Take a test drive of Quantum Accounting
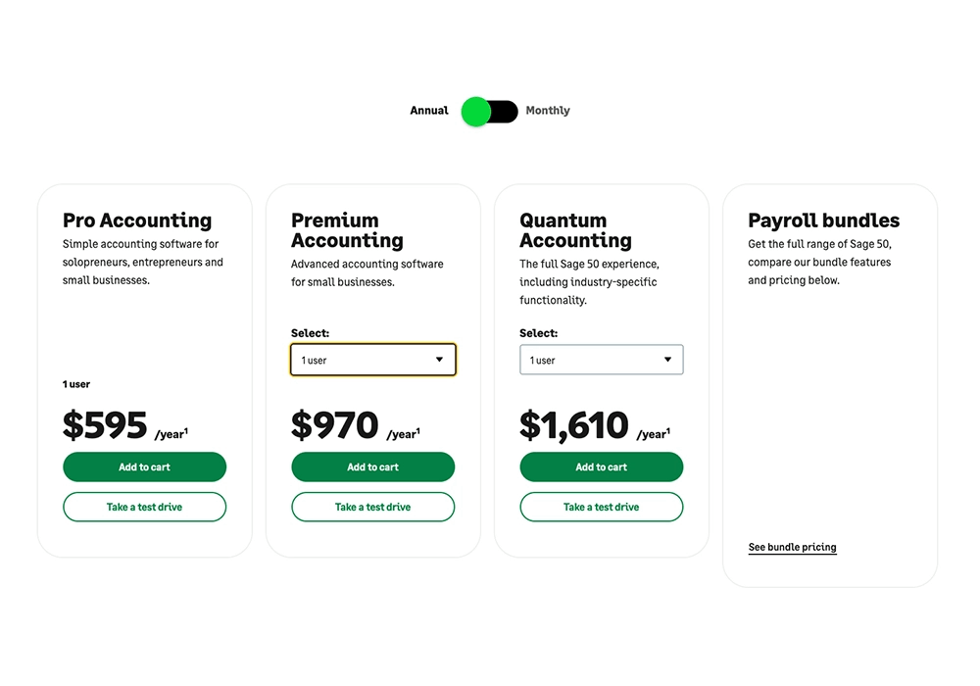The image size is (980, 686). click(x=601, y=507)
